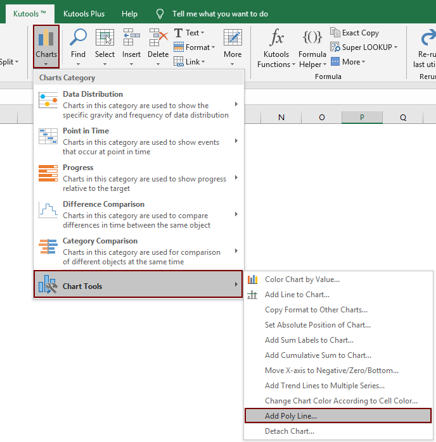
Task: Click the Data Distribution chart icon
Action: [x=48, y=101]
